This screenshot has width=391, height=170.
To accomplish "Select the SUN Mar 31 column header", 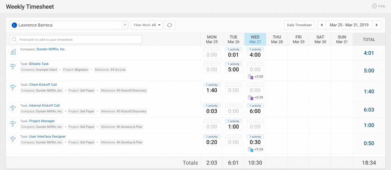I will tap(342, 39).
